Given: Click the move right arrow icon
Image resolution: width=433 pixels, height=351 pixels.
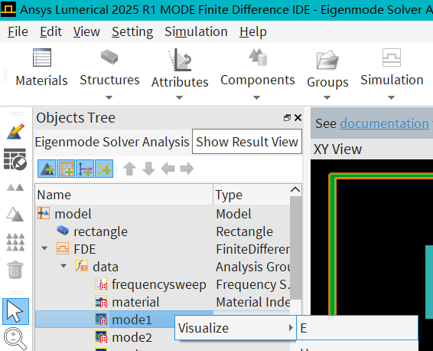Looking at the screenshot, I should [187, 169].
